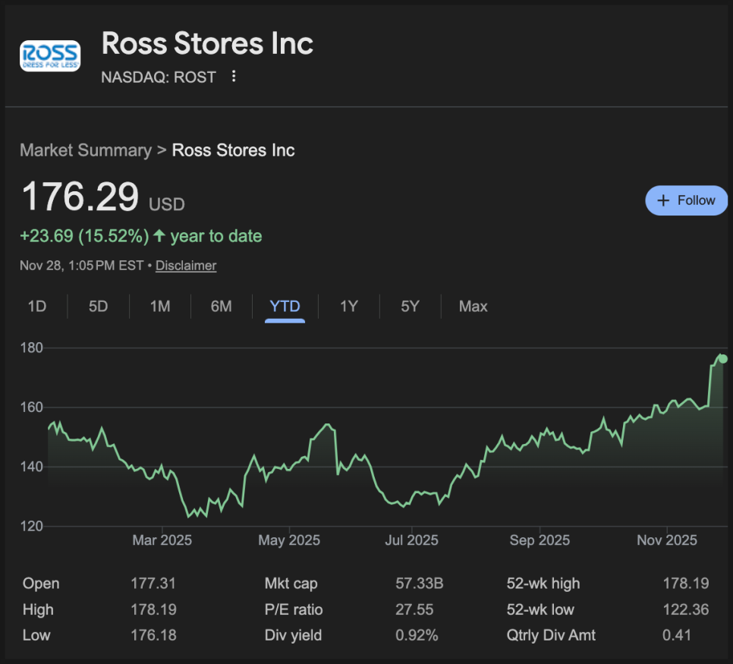Screen dimensions: 733x664
Task: Click the Jul 2025 axis label
Action: (x=411, y=540)
